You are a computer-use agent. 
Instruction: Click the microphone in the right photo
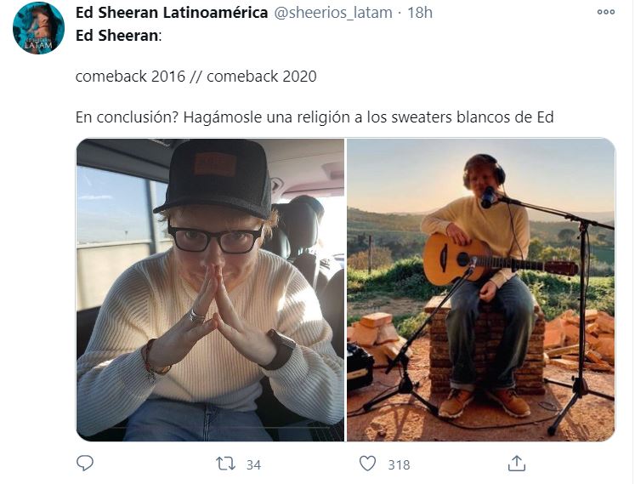click(x=489, y=197)
